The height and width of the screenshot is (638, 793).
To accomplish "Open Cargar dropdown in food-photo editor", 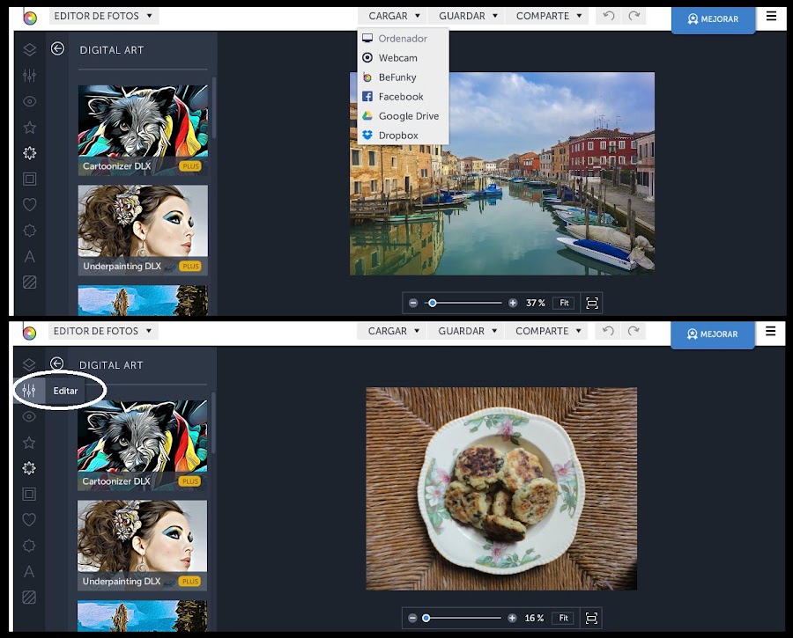I will coord(392,332).
